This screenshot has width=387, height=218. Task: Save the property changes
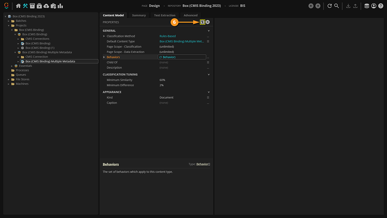click(x=202, y=22)
